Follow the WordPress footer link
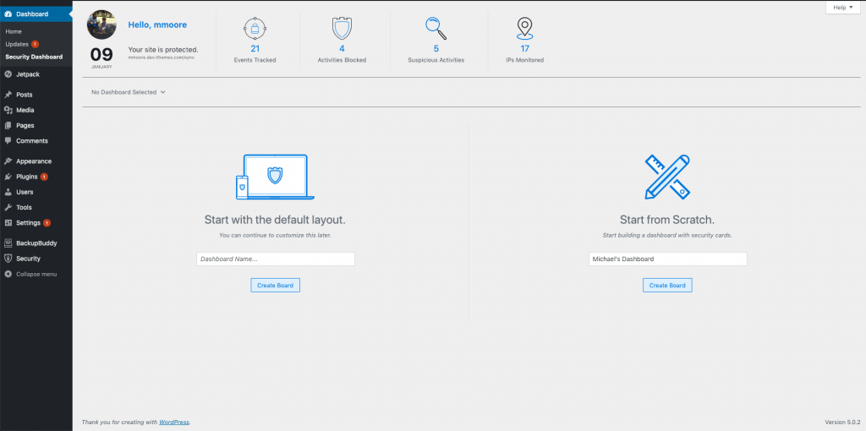Image resolution: width=866 pixels, height=431 pixels. point(174,423)
